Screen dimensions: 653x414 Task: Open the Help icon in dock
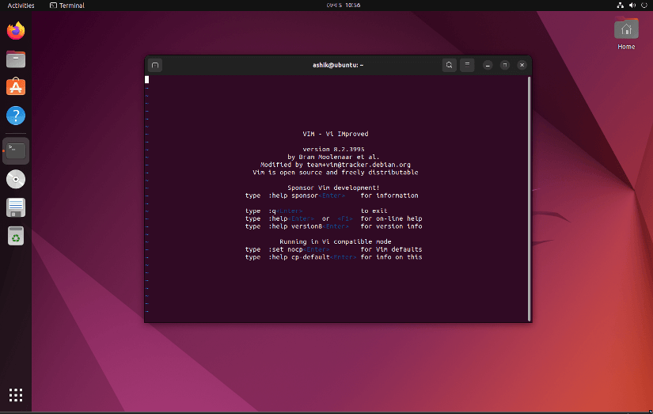click(x=16, y=116)
